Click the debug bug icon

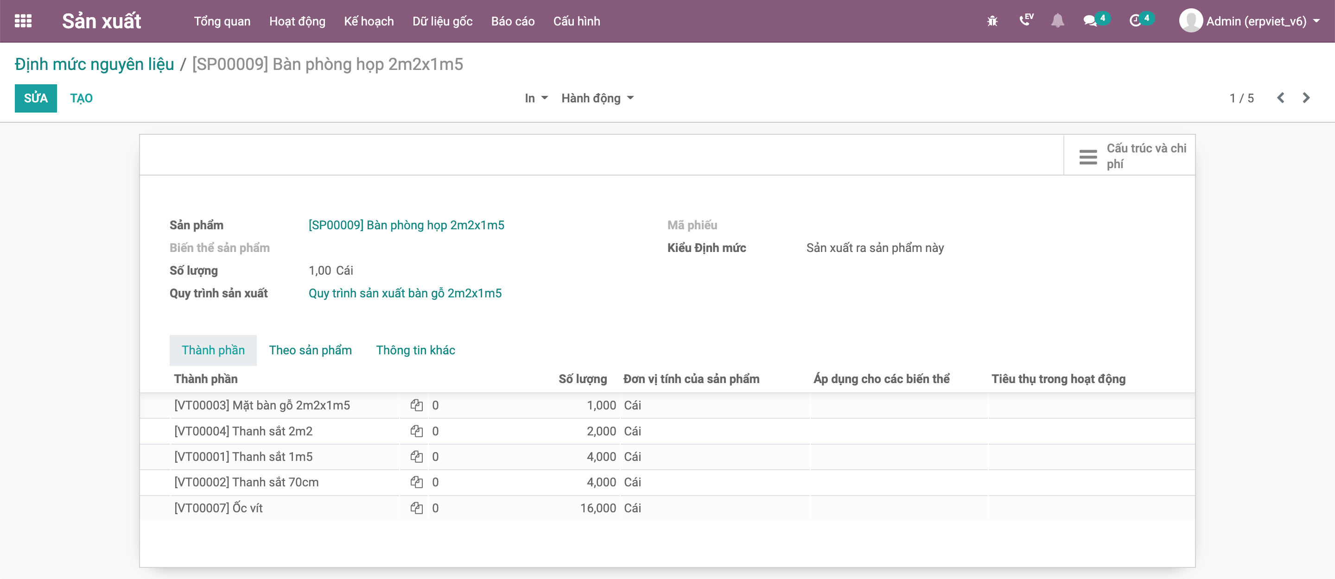[x=992, y=21]
